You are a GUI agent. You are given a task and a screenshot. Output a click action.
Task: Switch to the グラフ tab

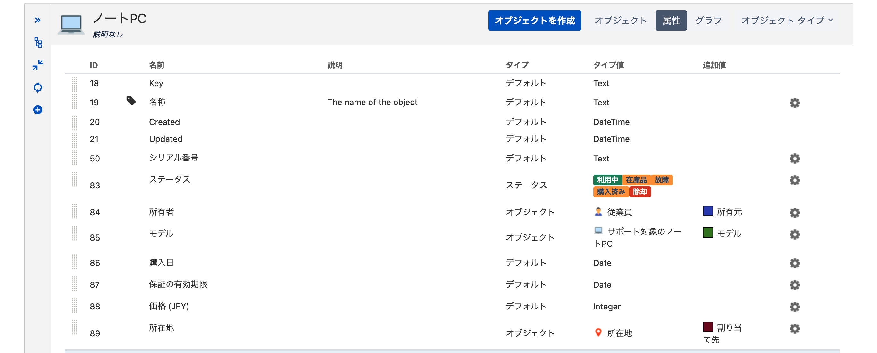pos(708,21)
